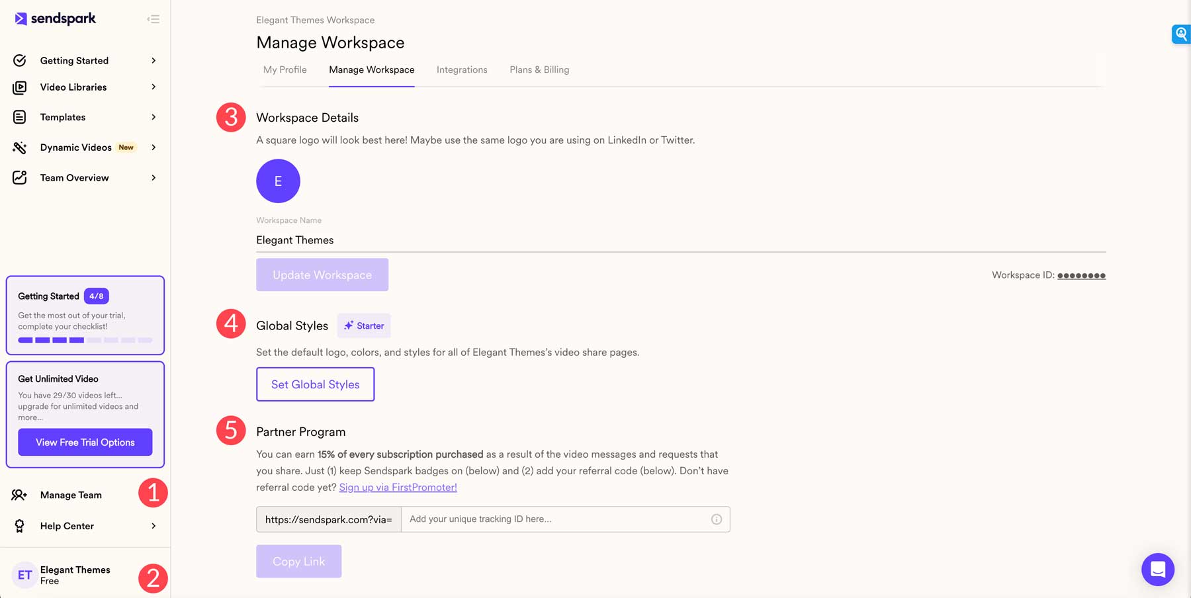The image size is (1191, 598).
Task: Click the Dynamic Videos magic wand icon
Action: [20, 148]
